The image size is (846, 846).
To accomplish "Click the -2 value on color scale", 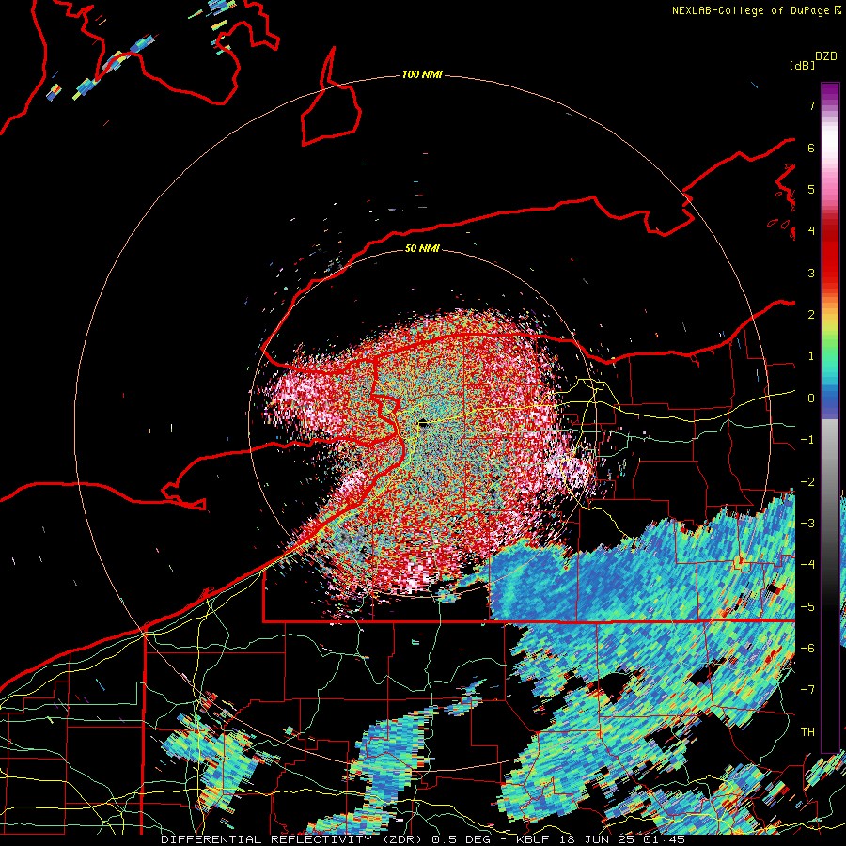I will pyautogui.click(x=807, y=482).
